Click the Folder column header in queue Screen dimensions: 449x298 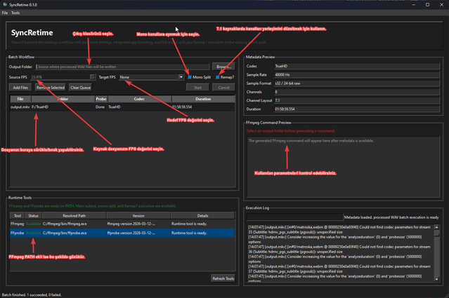63,99
